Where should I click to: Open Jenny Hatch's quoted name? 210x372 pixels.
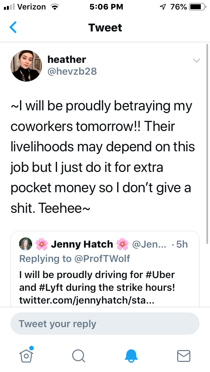point(82,244)
